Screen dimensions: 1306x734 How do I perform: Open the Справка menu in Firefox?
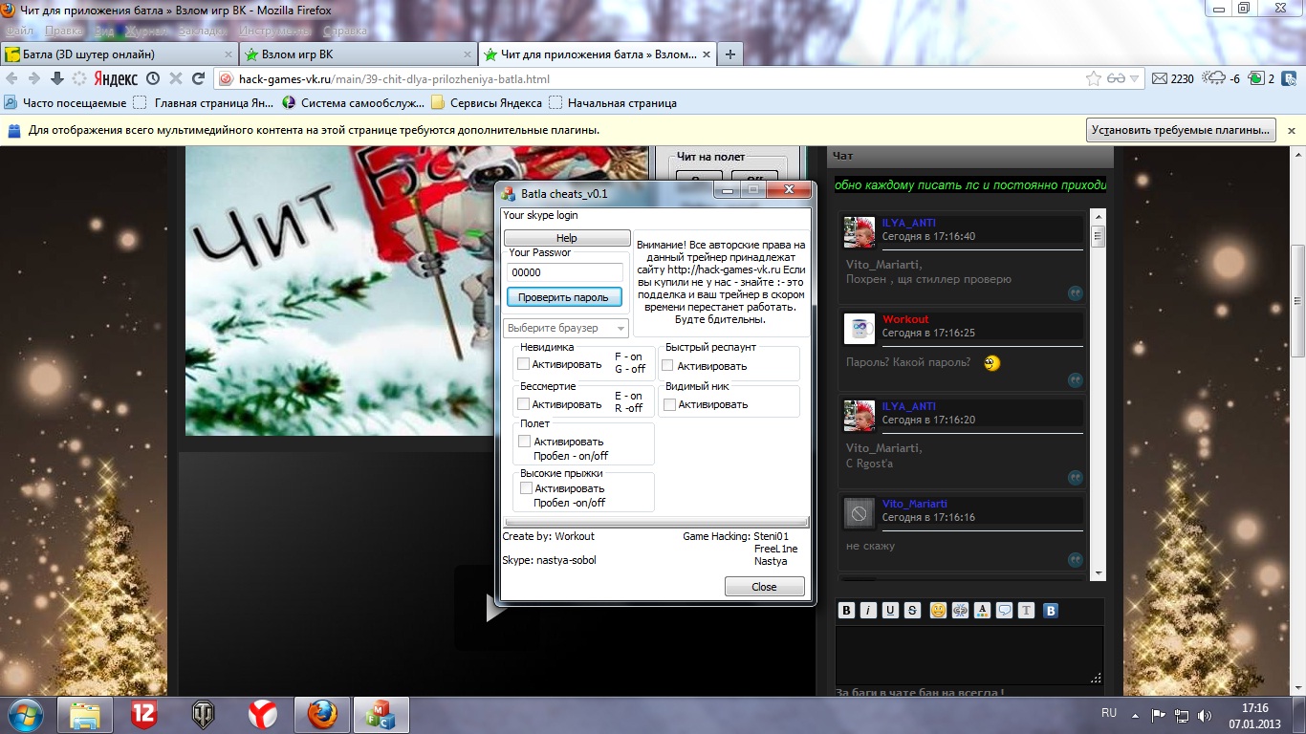(345, 31)
